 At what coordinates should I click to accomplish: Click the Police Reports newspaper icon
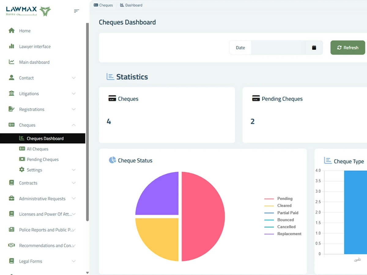(12, 230)
